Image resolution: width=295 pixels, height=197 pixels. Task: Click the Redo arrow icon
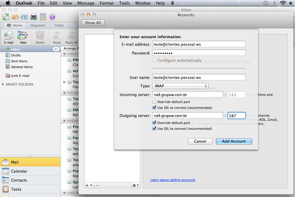24,17
